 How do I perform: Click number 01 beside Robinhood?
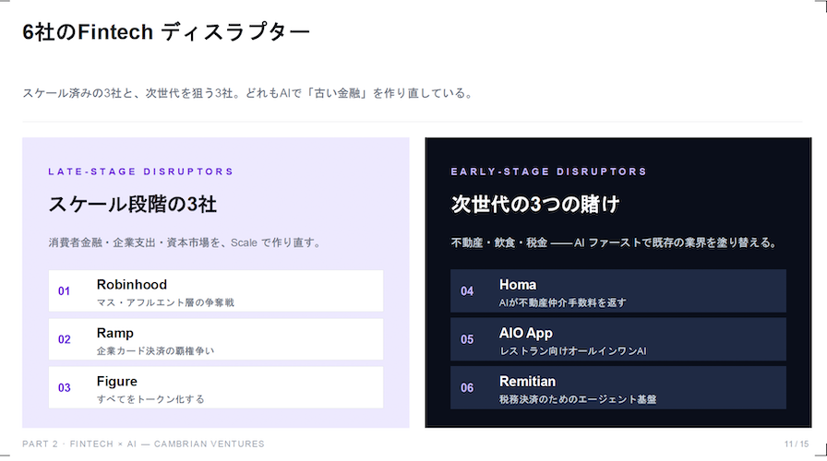[64, 291]
